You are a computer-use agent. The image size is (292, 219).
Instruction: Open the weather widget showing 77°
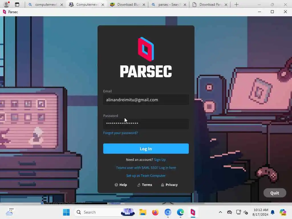click(9, 212)
